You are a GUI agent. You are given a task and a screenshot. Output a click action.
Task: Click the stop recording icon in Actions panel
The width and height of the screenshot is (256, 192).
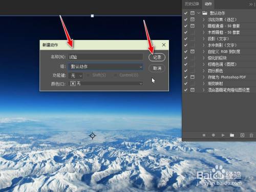[x=204, y=135]
